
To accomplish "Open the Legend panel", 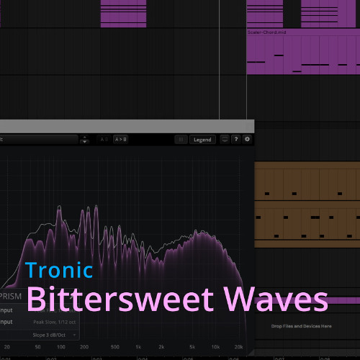I will tap(202, 140).
